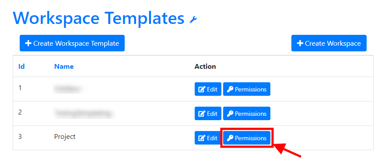Click Id cell showing 1
385x165 pixels.
click(20, 88)
